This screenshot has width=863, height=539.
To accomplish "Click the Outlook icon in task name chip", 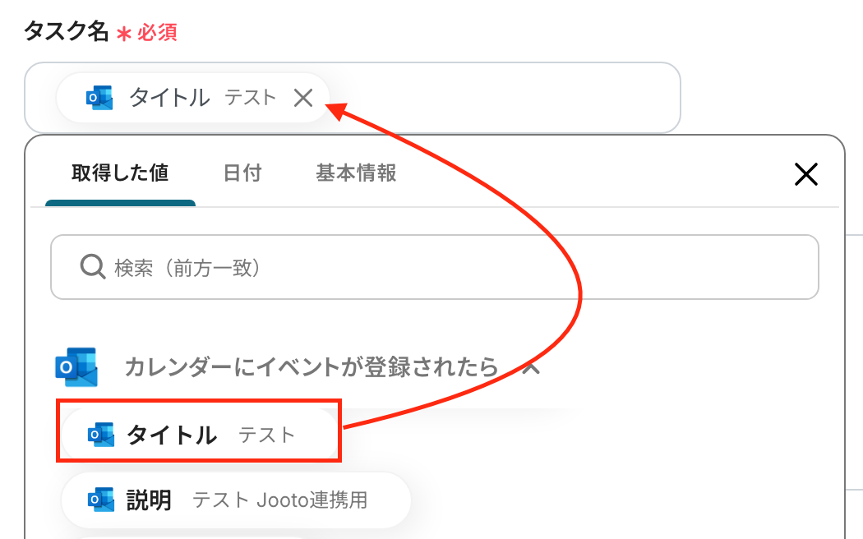I will 99,99.
